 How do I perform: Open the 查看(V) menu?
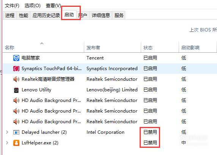tap(53, 6)
